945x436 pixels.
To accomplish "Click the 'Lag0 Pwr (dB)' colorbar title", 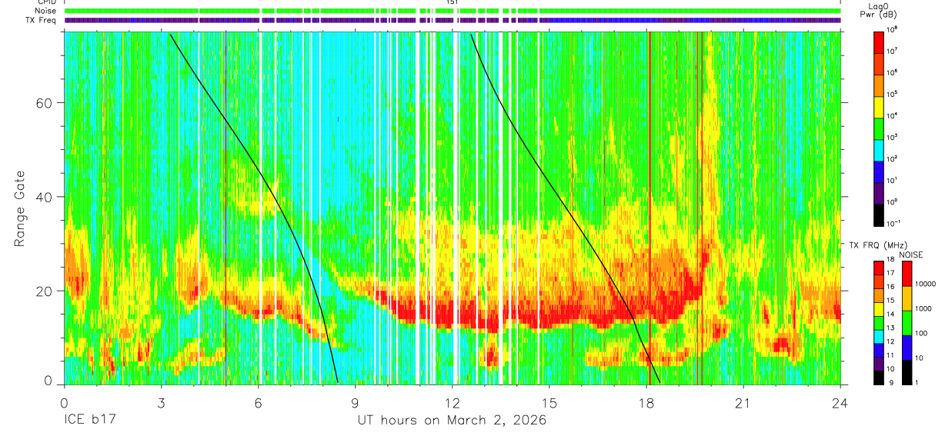I will coord(879,11).
